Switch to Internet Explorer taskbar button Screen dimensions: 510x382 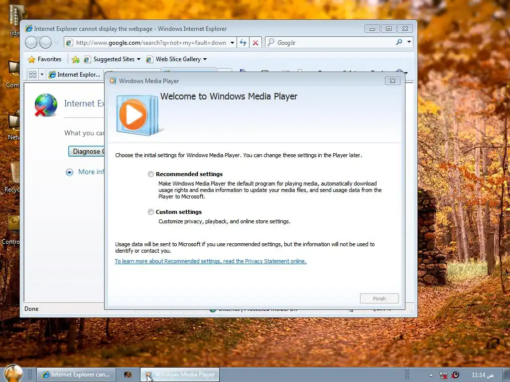point(76,375)
